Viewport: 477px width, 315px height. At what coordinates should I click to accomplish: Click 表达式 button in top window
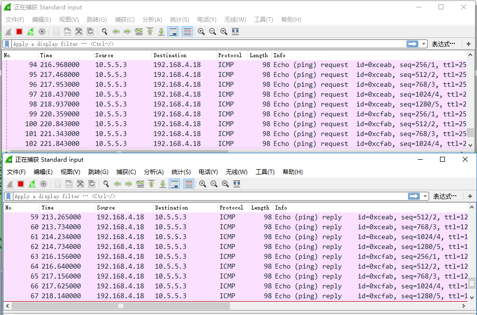(x=443, y=44)
